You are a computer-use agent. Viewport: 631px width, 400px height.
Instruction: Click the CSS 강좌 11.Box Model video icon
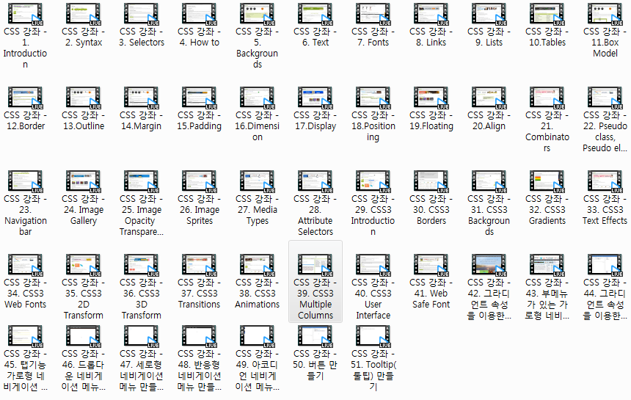tap(605, 14)
